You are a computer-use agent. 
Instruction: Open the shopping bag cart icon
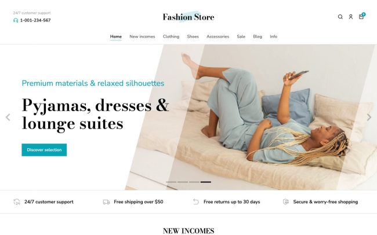pos(361,16)
